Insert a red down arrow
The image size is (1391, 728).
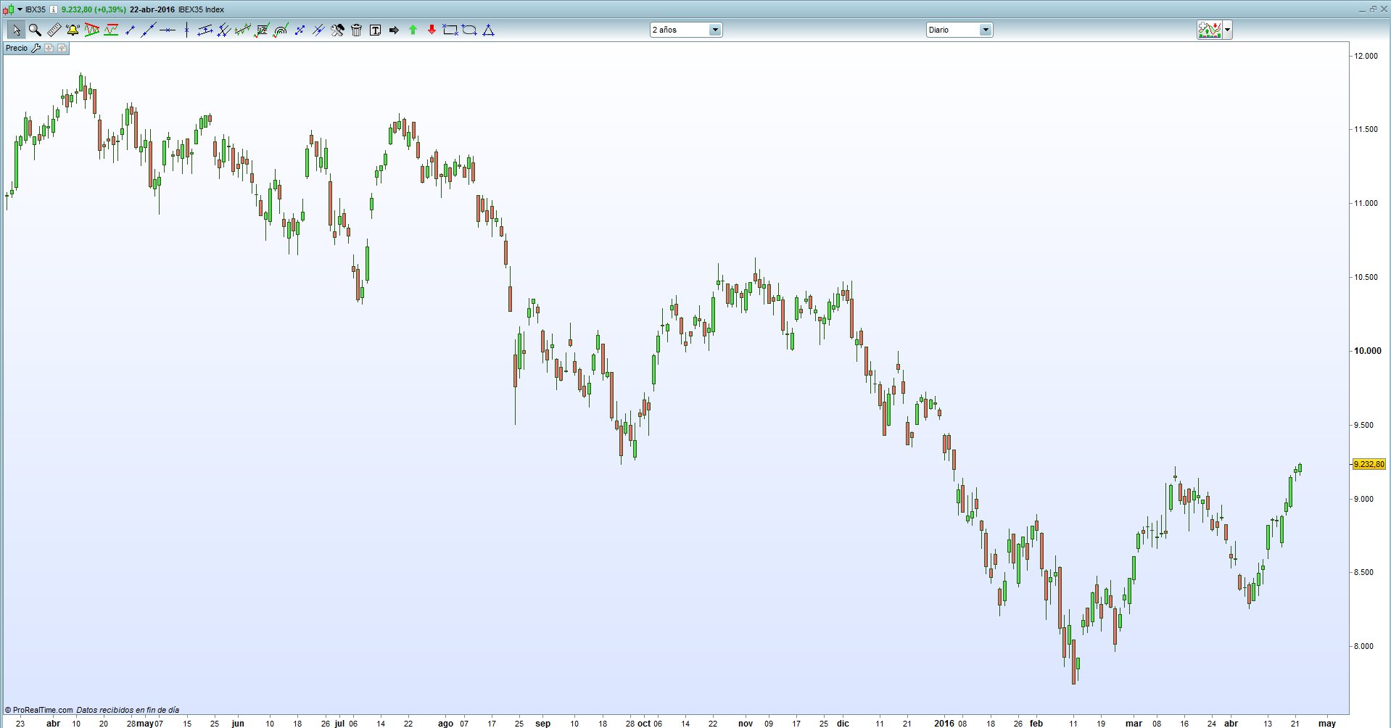[x=432, y=30]
